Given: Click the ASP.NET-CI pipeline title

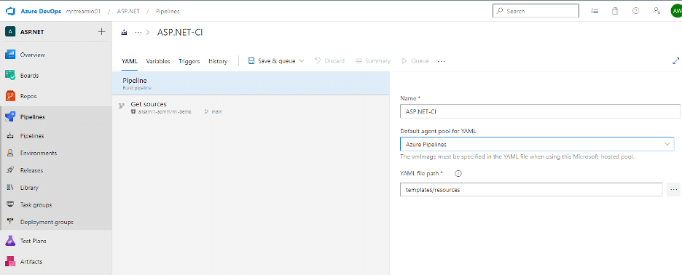Looking at the screenshot, I should point(180,32).
